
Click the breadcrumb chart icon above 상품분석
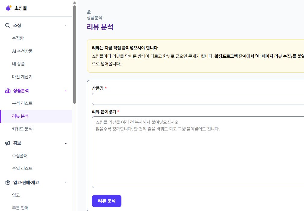(x=89, y=12)
